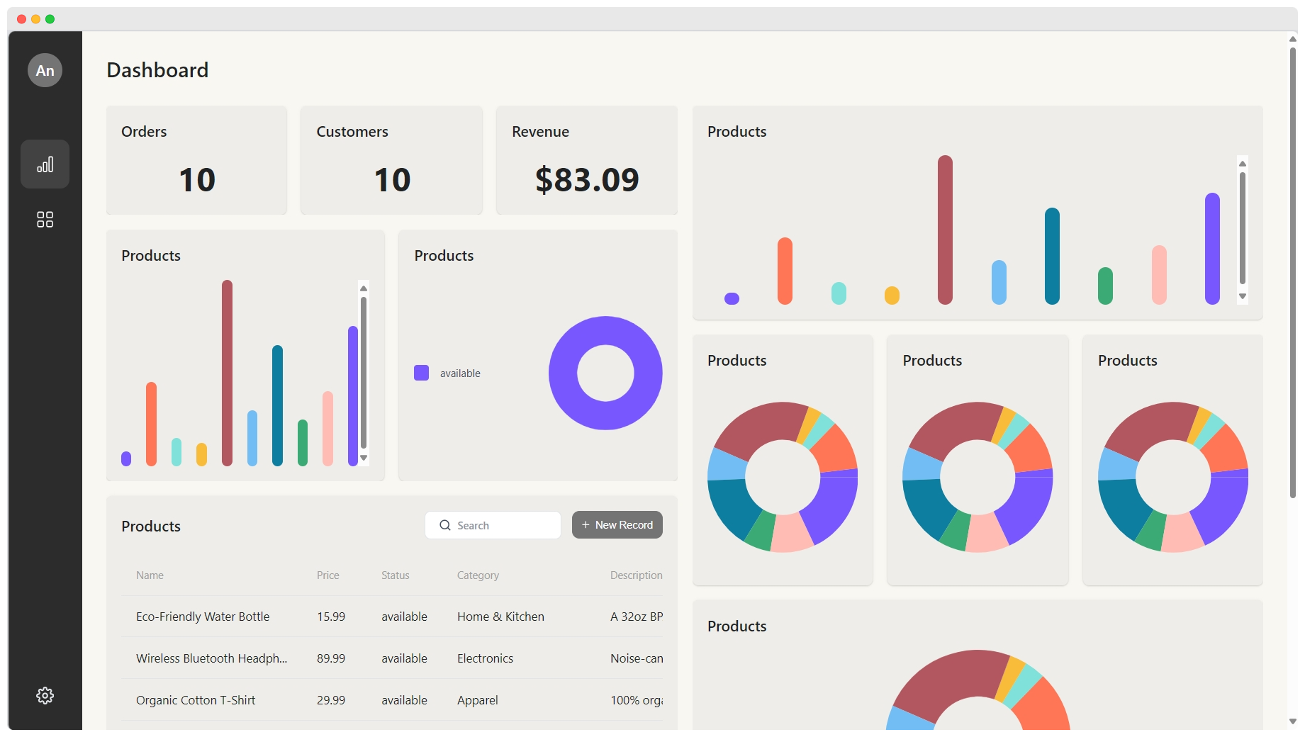Toggle the 'available' legend entry
Screen dimensions: 1305x737
459,373
